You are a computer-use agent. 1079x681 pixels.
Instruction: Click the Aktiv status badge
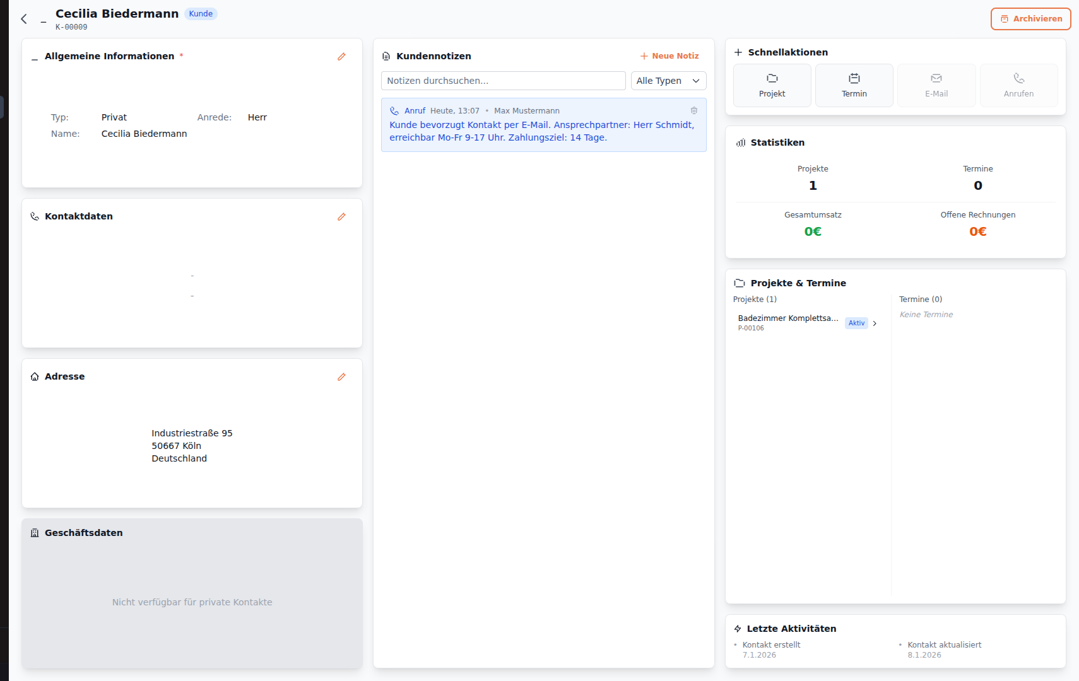click(856, 323)
